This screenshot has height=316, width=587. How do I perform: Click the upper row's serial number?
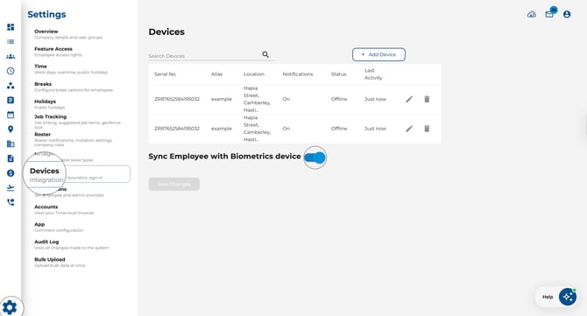tap(177, 99)
